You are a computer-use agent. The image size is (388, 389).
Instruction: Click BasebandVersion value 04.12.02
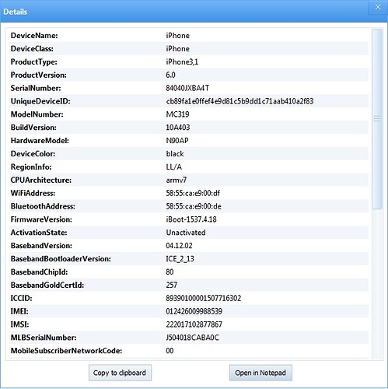click(x=179, y=246)
